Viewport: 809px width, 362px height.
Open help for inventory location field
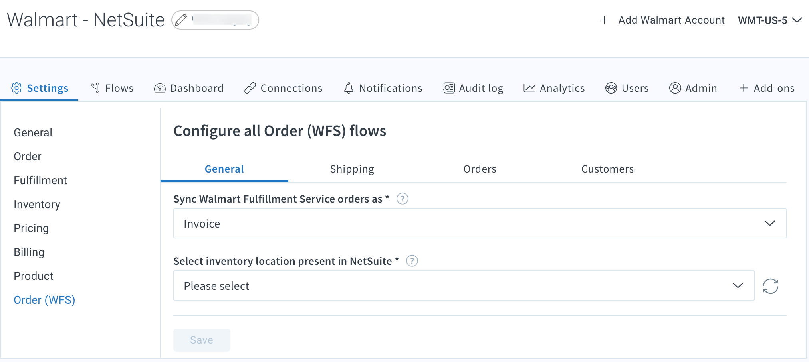tap(412, 261)
